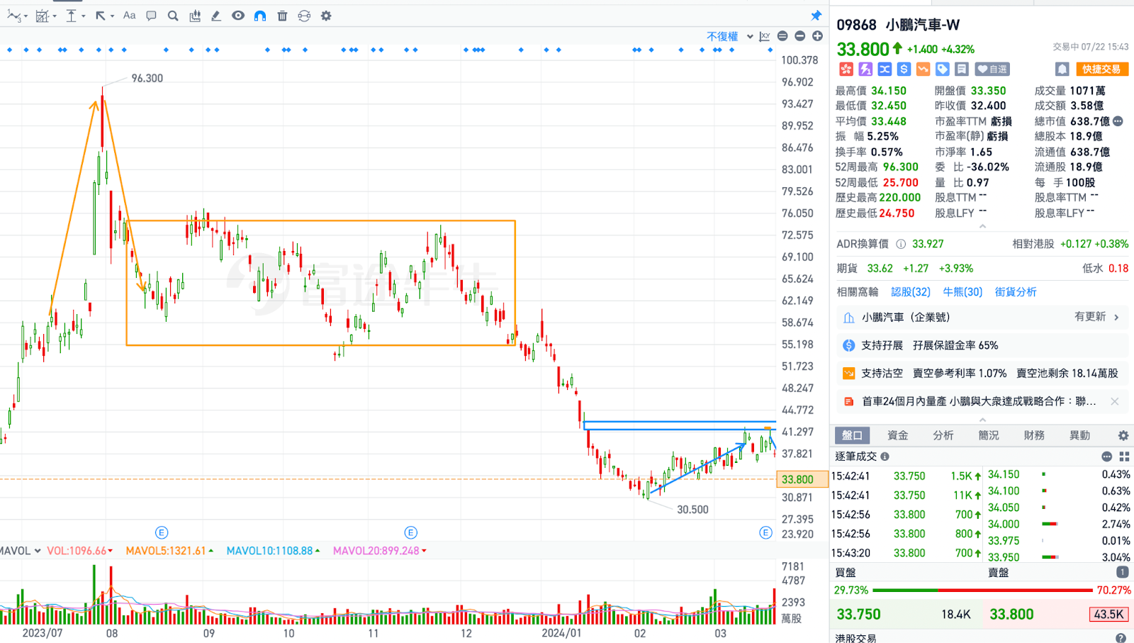Dismiss the 首車24個月內量產 news banner

[x=1115, y=401]
